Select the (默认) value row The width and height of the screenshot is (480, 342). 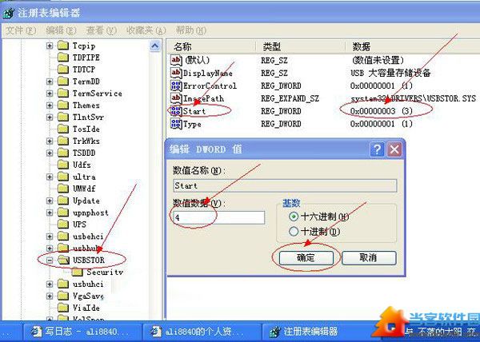pyautogui.click(x=324, y=60)
